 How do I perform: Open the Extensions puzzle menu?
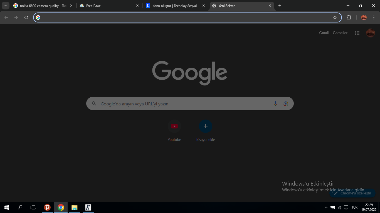(349, 17)
